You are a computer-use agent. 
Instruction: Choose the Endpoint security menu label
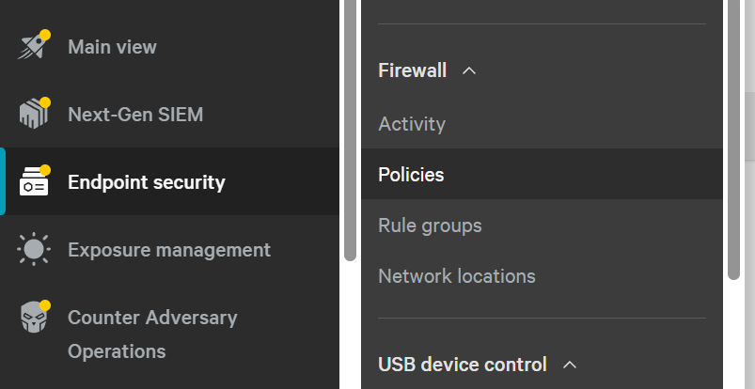point(147,182)
